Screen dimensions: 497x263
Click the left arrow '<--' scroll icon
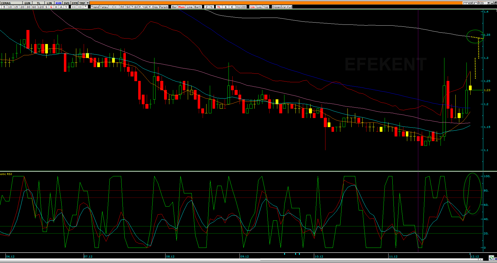coord(116,7)
